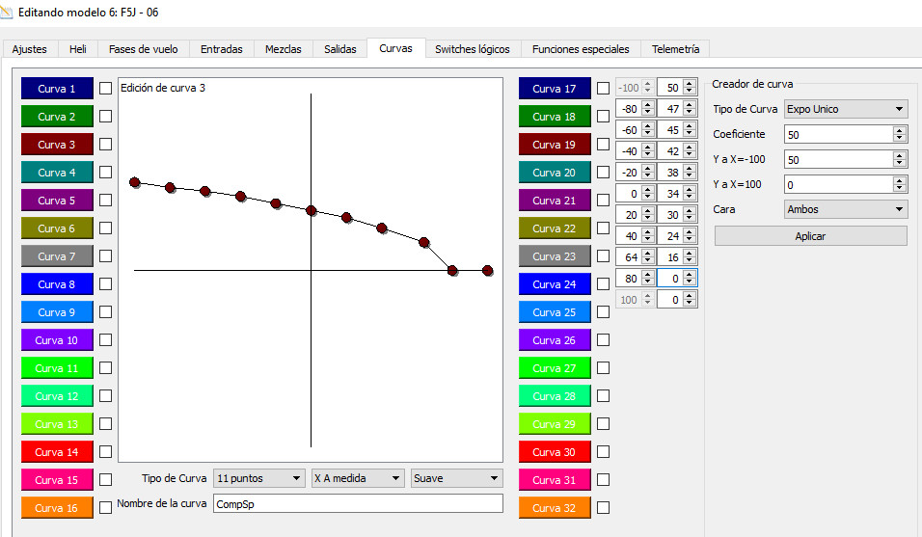Toggle the checkbox next to Curva 20
922x537 pixels.
pyautogui.click(x=603, y=173)
